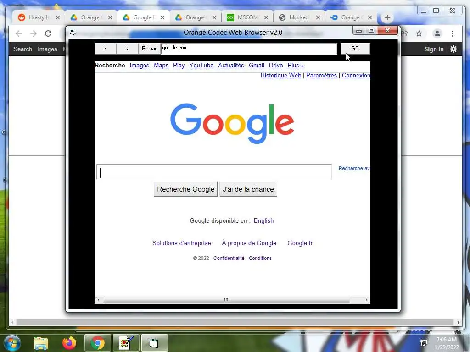Open the Conditions link
470x352 pixels.
click(x=260, y=258)
